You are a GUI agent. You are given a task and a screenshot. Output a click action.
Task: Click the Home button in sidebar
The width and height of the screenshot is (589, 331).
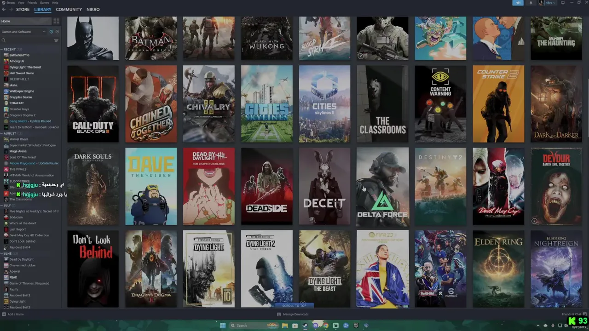pyautogui.click(x=25, y=21)
